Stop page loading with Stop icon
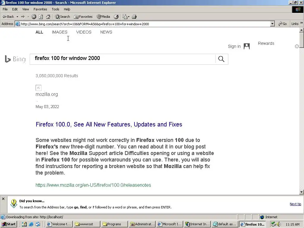The image size is (304, 228). point(34,17)
